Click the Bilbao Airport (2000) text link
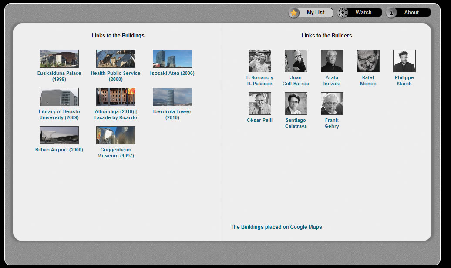451x268 pixels. pyautogui.click(x=59, y=150)
